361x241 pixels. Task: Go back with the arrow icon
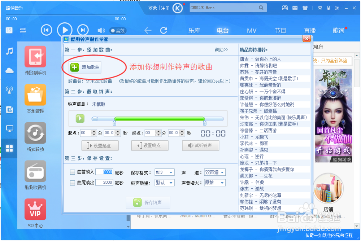[x=148, y=30]
